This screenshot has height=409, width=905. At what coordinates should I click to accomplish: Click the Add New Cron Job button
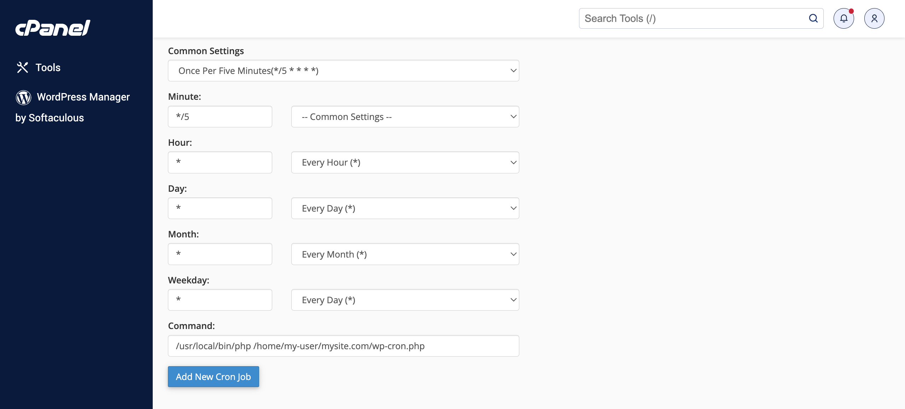coord(213,376)
